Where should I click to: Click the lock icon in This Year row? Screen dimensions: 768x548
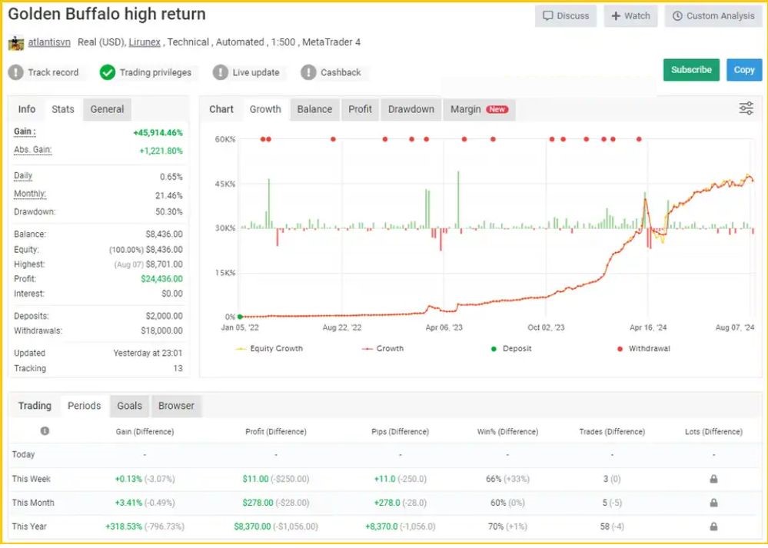point(713,526)
